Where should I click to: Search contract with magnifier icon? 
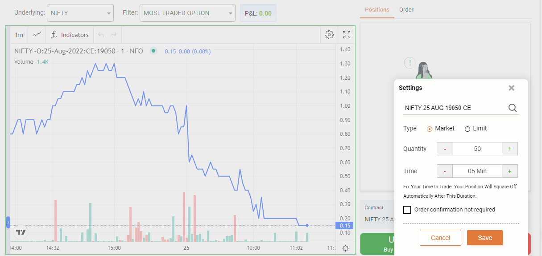513,108
